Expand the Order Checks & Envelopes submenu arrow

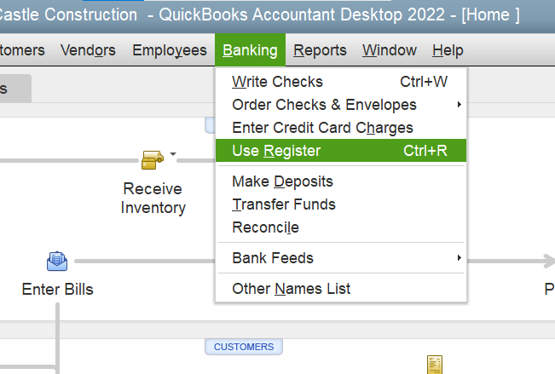pyautogui.click(x=459, y=105)
